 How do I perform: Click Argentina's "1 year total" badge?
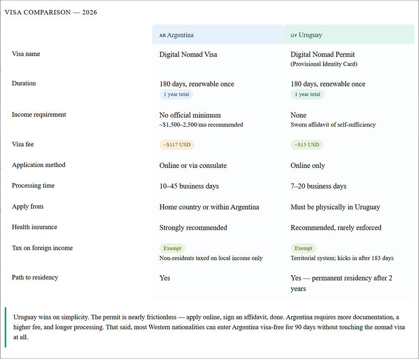(176, 94)
